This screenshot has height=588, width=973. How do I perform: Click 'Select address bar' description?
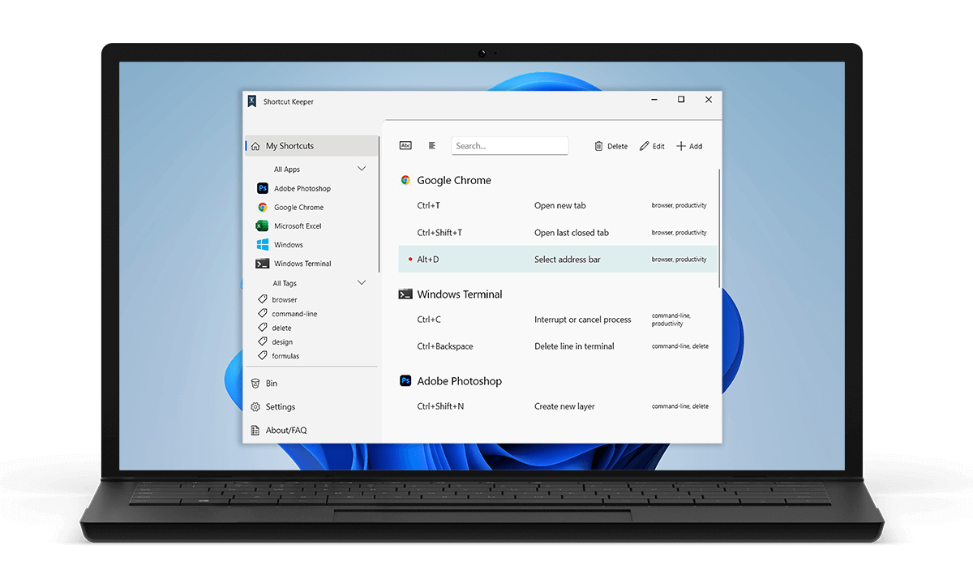tap(568, 260)
